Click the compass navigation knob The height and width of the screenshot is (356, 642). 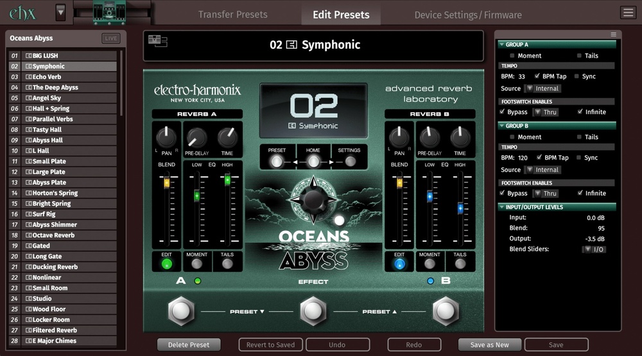click(313, 200)
